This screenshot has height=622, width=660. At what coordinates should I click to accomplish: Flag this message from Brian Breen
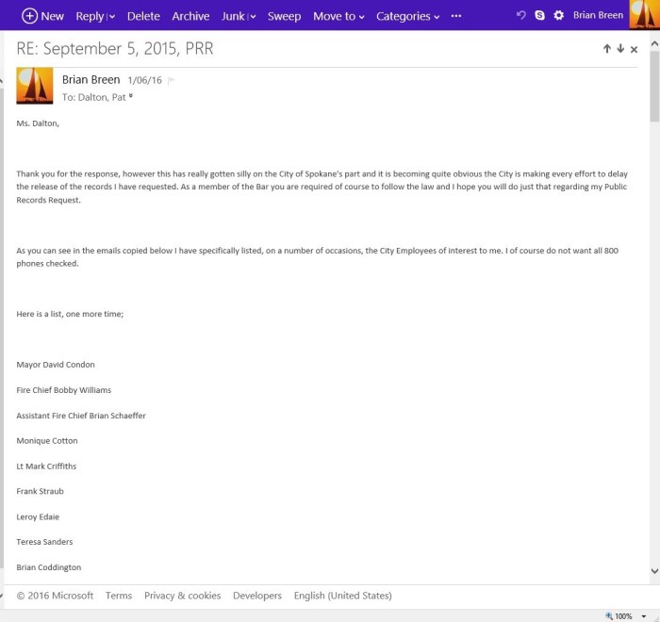click(x=171, y=81)
